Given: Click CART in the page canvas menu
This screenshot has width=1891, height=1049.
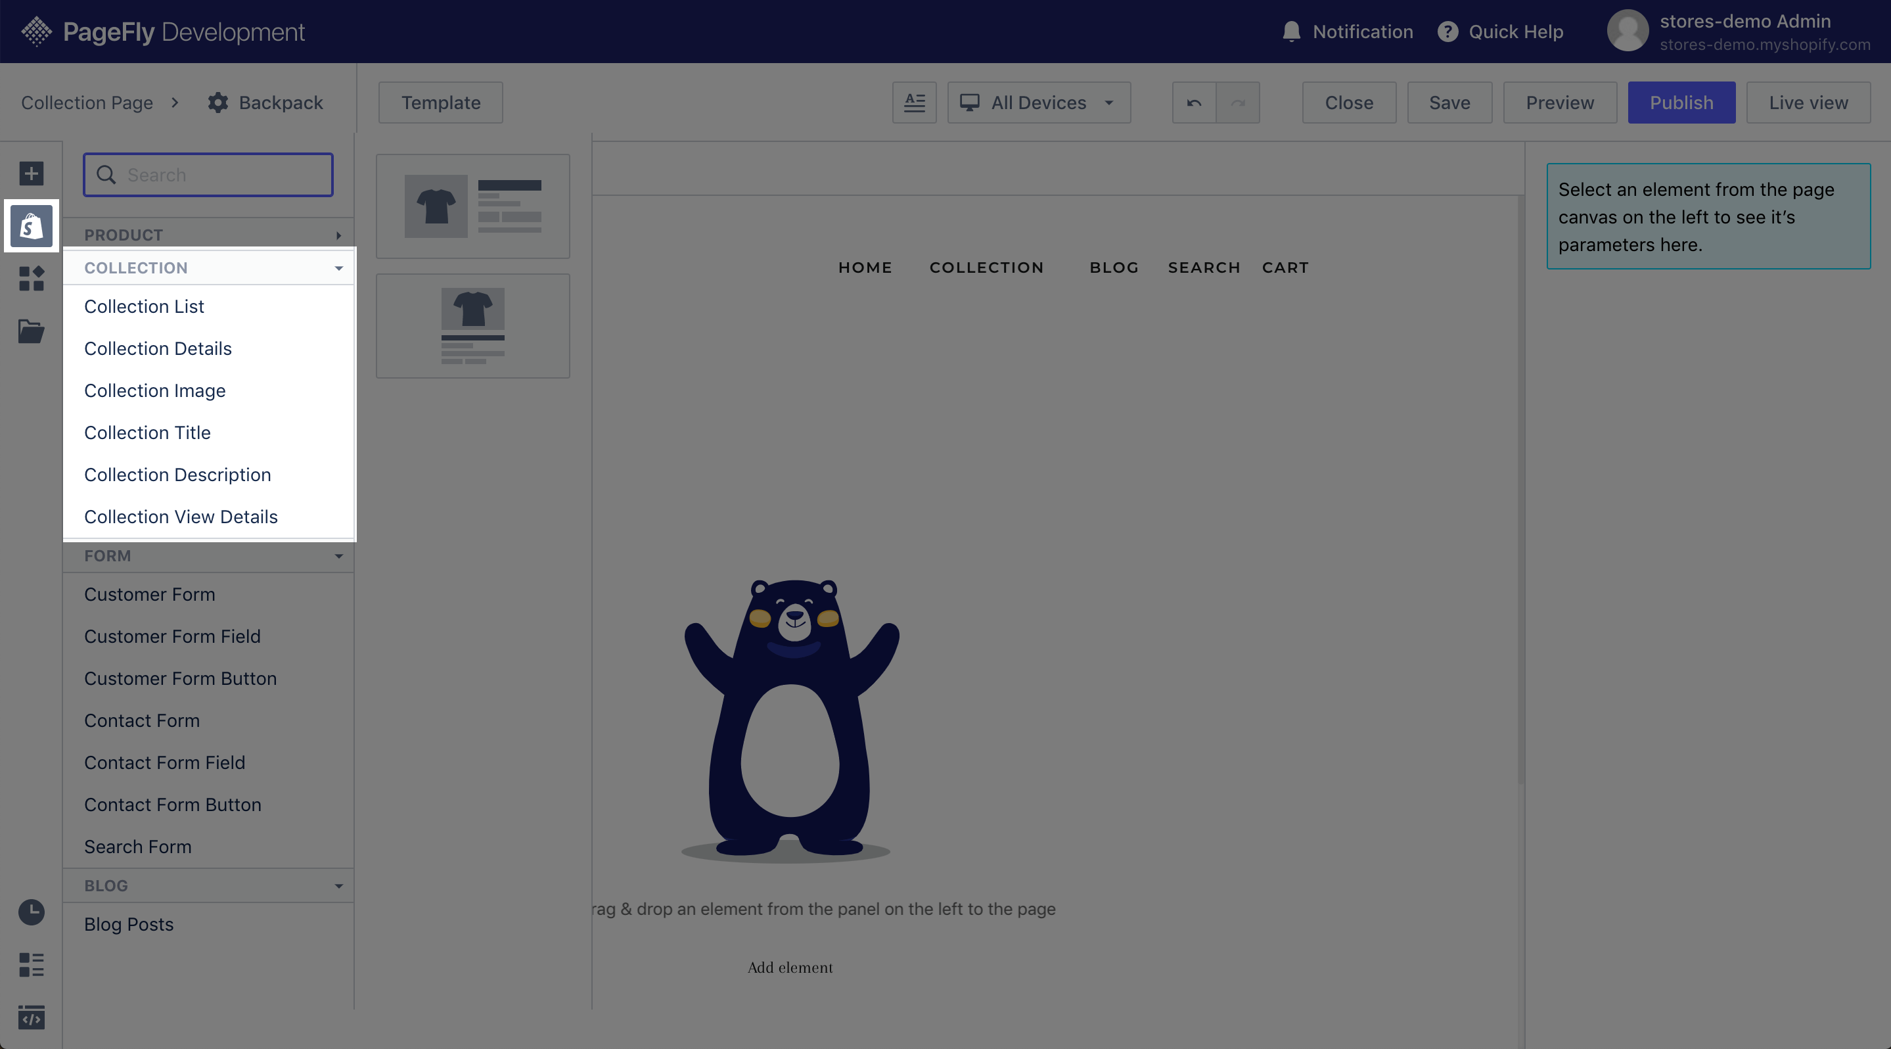Looking at the screenshot, I should [x=1285, y=268].
